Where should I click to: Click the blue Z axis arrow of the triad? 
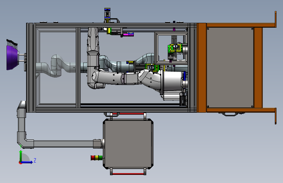(x=27, y=162)
